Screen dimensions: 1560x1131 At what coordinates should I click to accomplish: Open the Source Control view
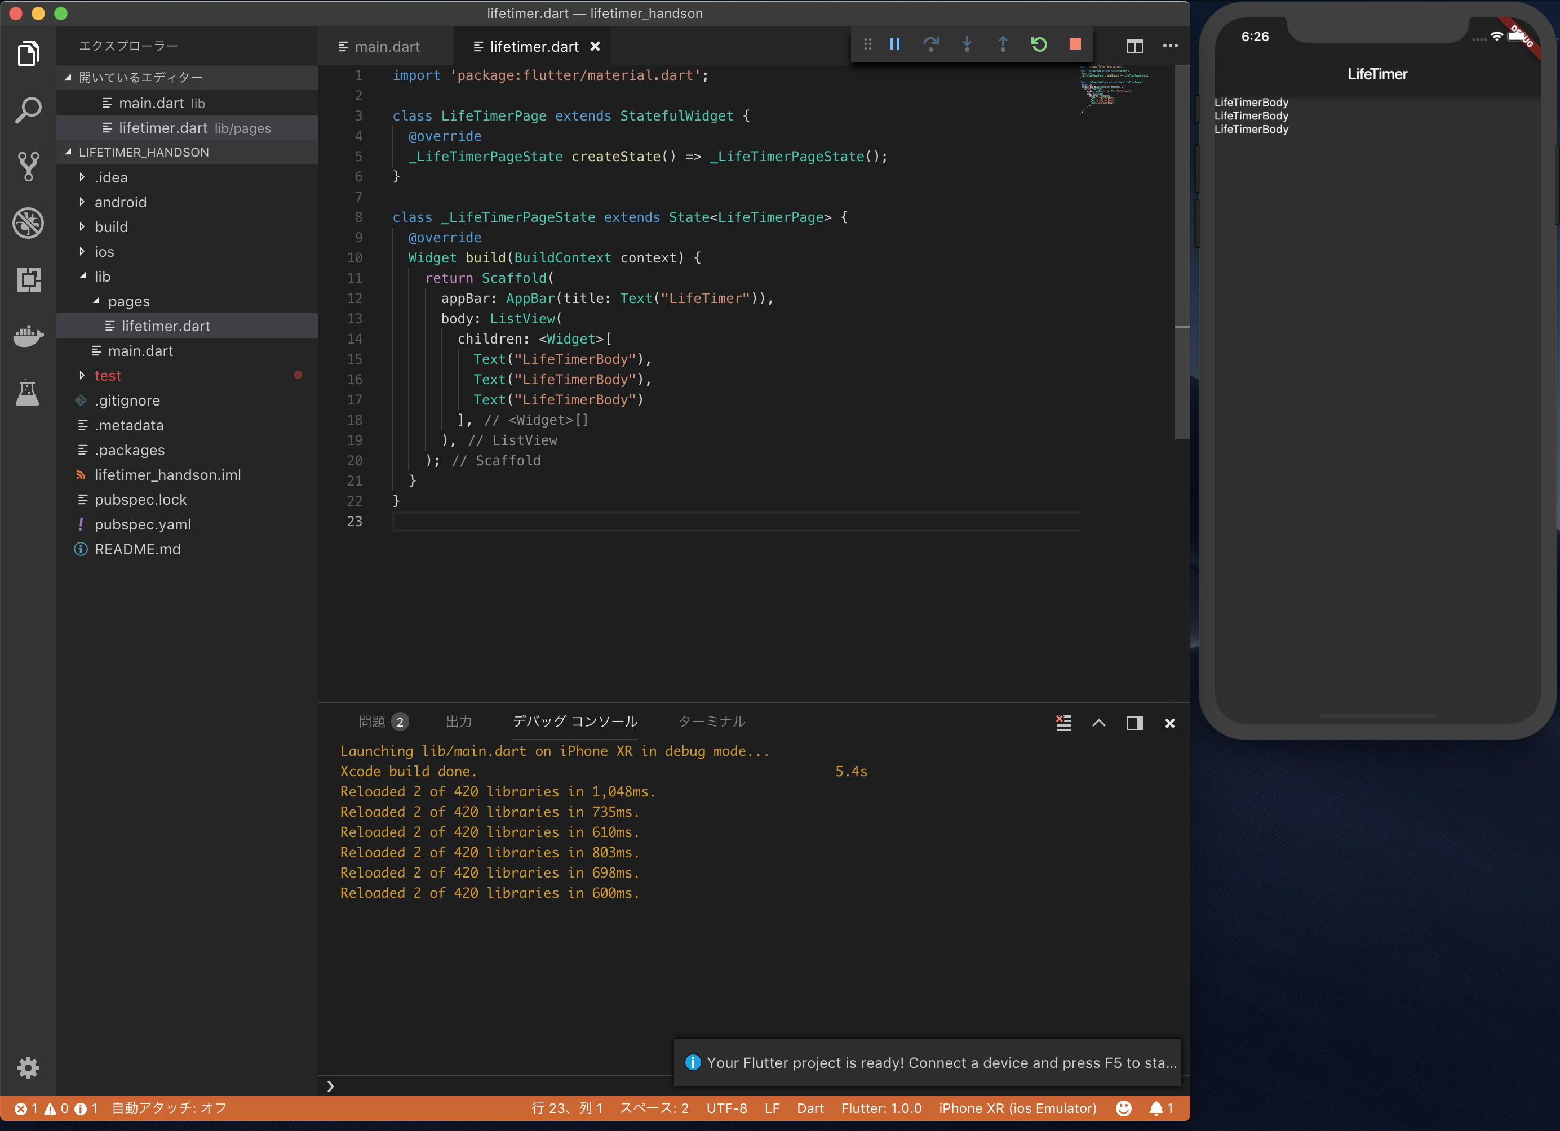click(x=28, y=166)
